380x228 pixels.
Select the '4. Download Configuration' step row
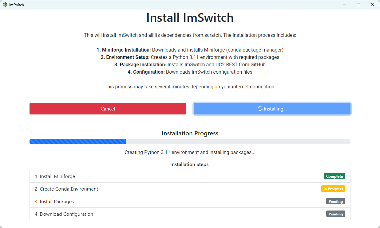pyautogui.click(x=190, y=214)
